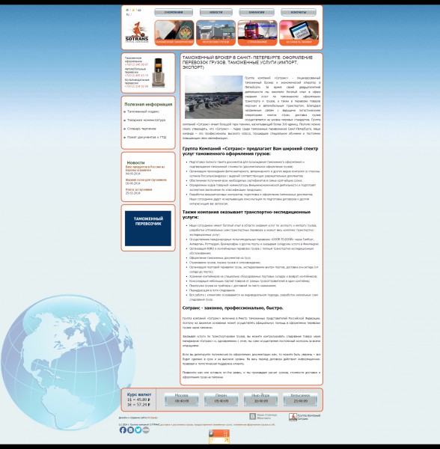Open news item dated 04.09.2014
This screenshot has height=449, width=440.
pyautogui.click(x=145, y=168)
